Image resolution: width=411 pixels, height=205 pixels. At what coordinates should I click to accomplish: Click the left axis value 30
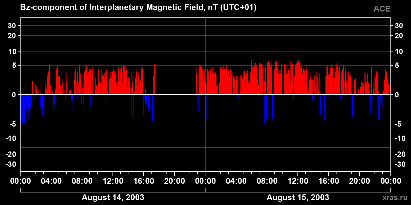pyautogui.click(x=12, y=26)
